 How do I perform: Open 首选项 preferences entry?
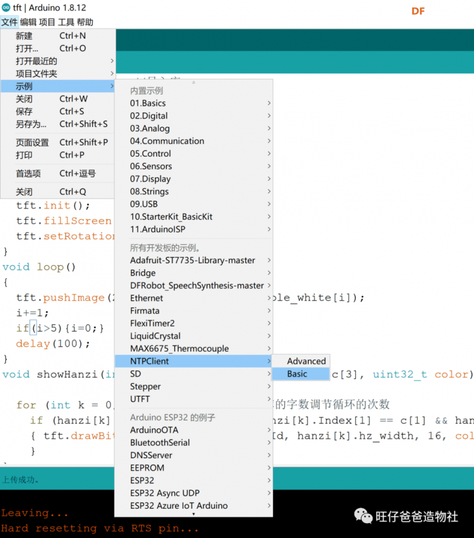coord(58,174)
